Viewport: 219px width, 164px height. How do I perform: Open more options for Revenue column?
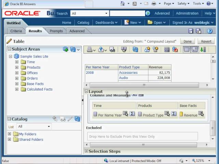[201, 113]
